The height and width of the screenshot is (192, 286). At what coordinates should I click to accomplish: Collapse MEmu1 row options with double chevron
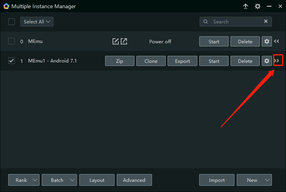[x=277, y=61]
